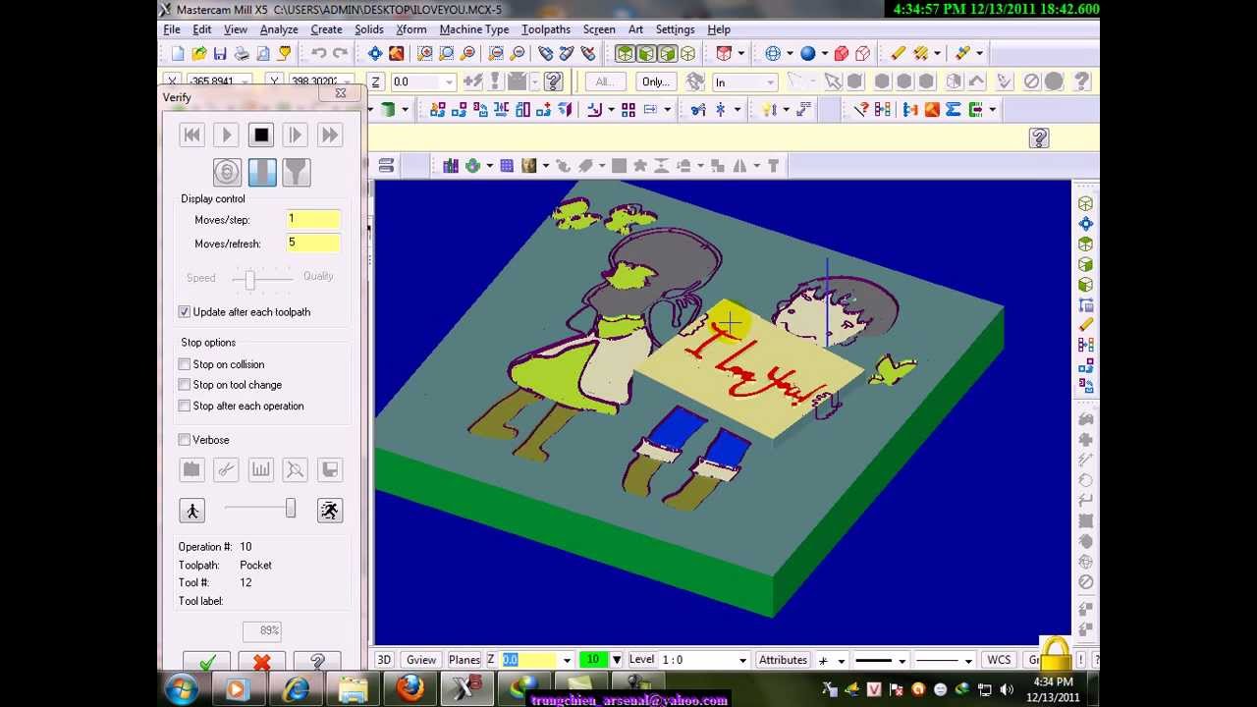The image size is (1257, 707).
Task: Tick the Verbose checkbox
Action: click(185, 440)
